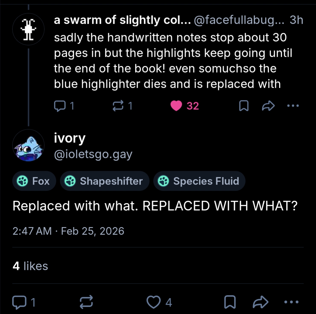Like ivory's post with heart icon

point(153,302)
